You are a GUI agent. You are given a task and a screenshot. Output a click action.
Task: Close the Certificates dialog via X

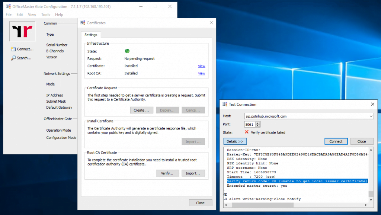click(211, 23)
